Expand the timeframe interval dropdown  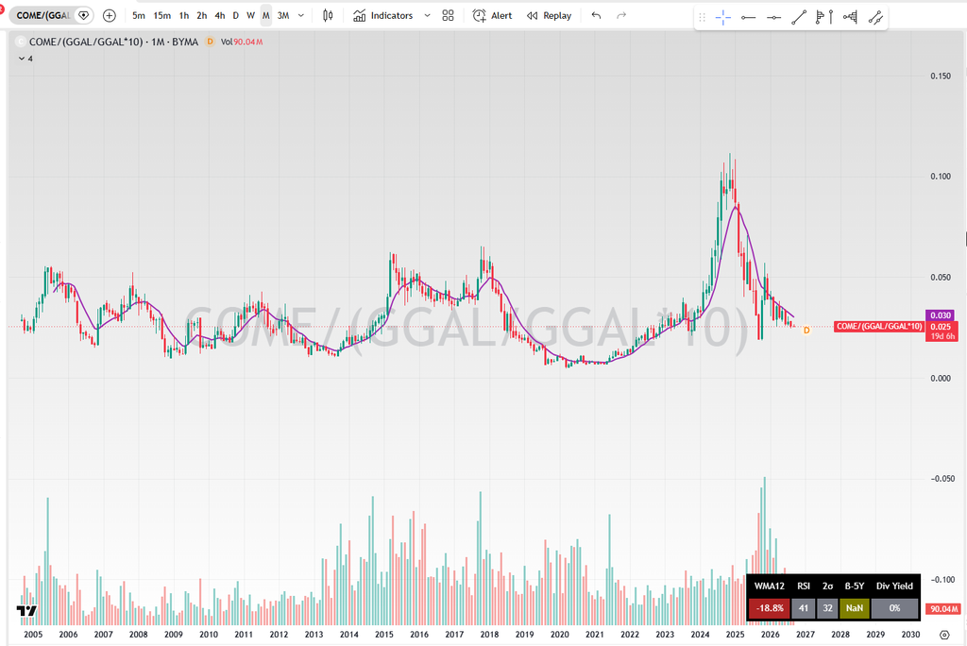pos(301,15)
